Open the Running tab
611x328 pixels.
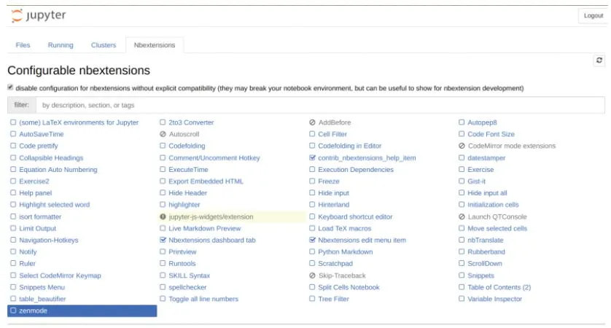coord(61,45)
